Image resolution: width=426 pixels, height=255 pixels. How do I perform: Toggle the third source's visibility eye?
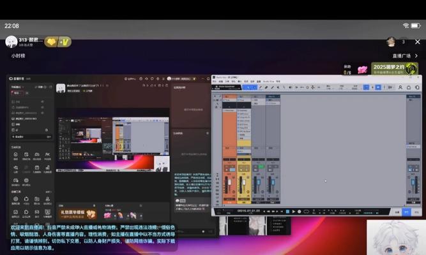click(42, 113)
